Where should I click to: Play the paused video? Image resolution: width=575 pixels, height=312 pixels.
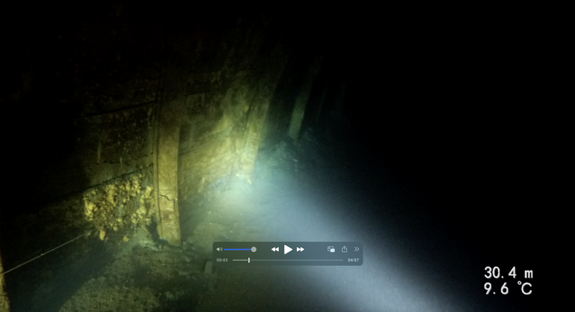[288, 250]
